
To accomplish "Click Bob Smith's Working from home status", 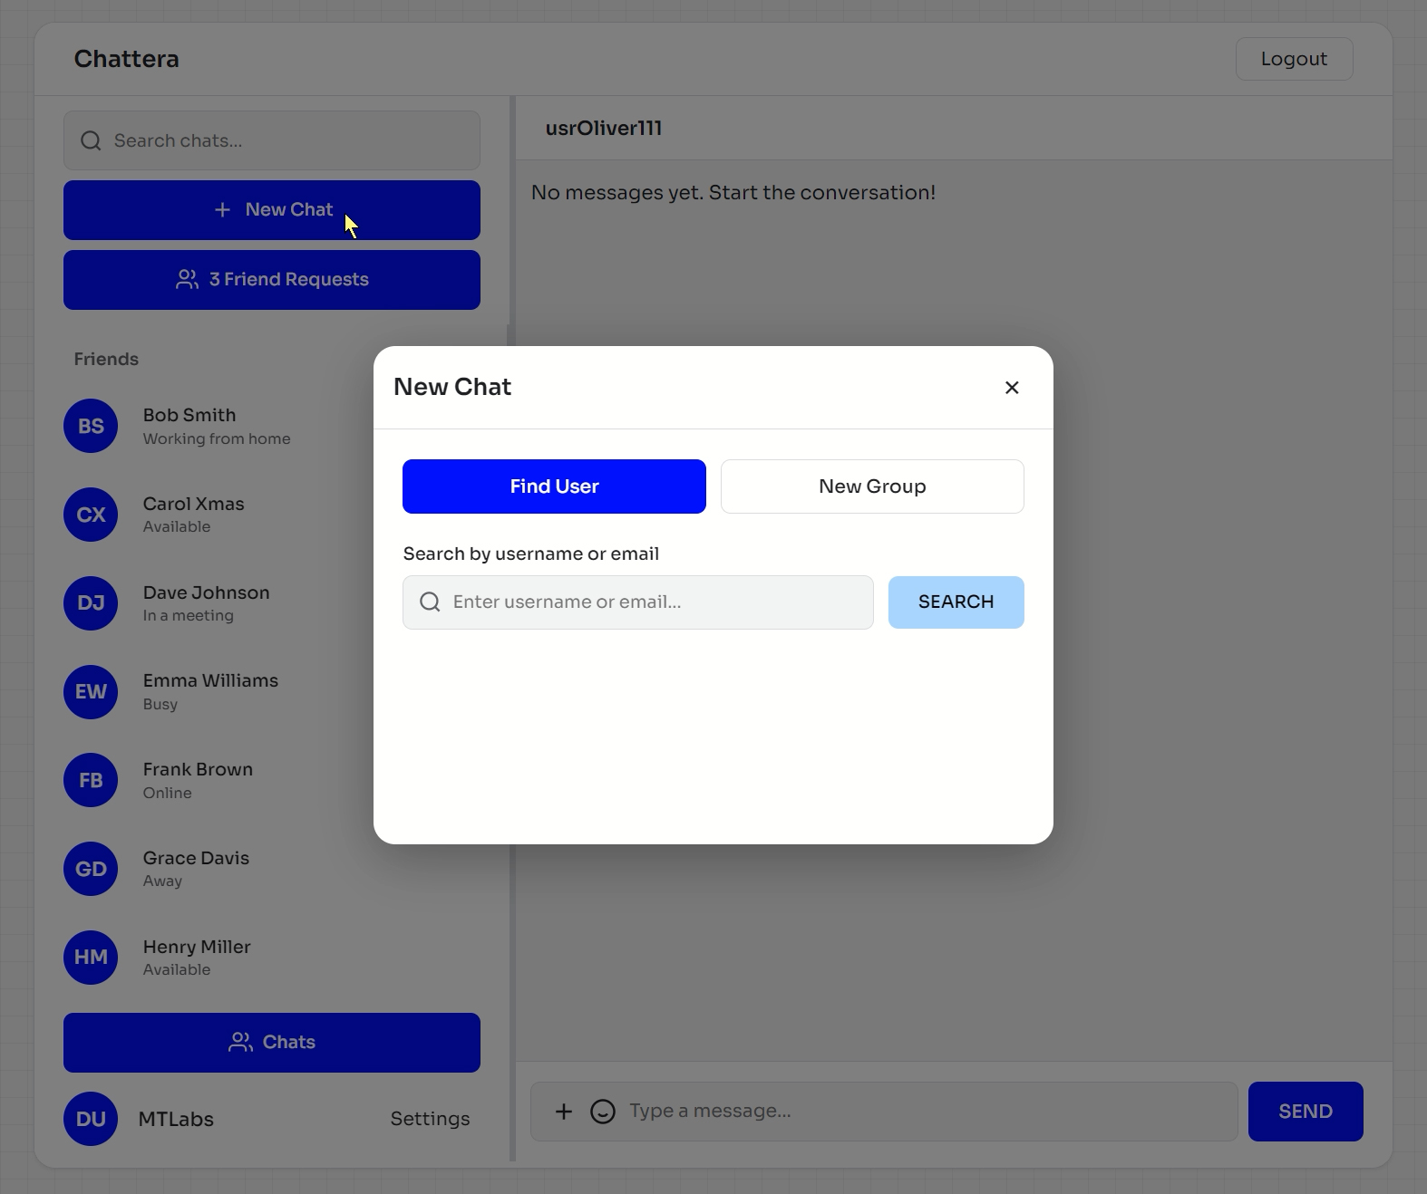I will pos(217,438).
